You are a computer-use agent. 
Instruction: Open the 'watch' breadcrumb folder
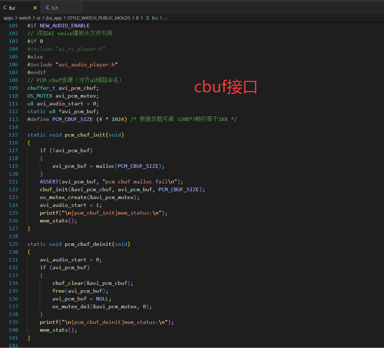pos(25,18)
